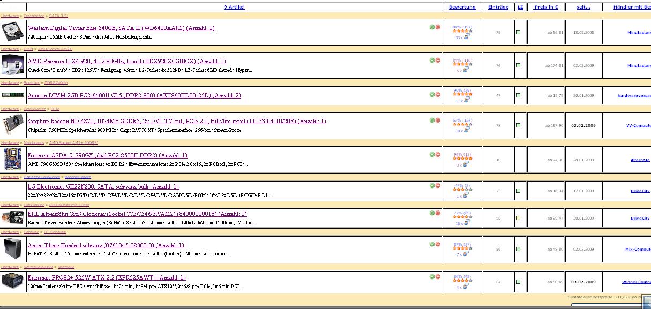Click minus icon for Enermax PRO82+ 525W

coord(438,277)
